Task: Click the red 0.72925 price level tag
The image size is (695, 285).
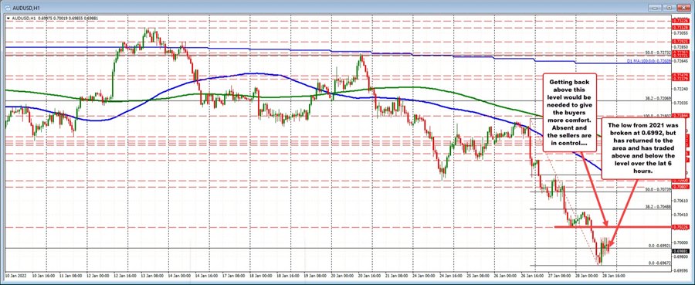Action: tap(681, 42)
